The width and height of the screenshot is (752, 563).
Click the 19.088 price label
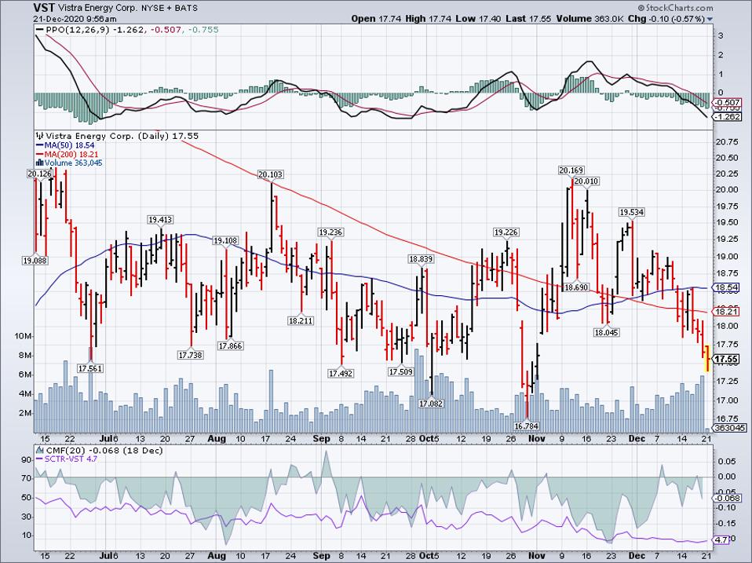35,261
